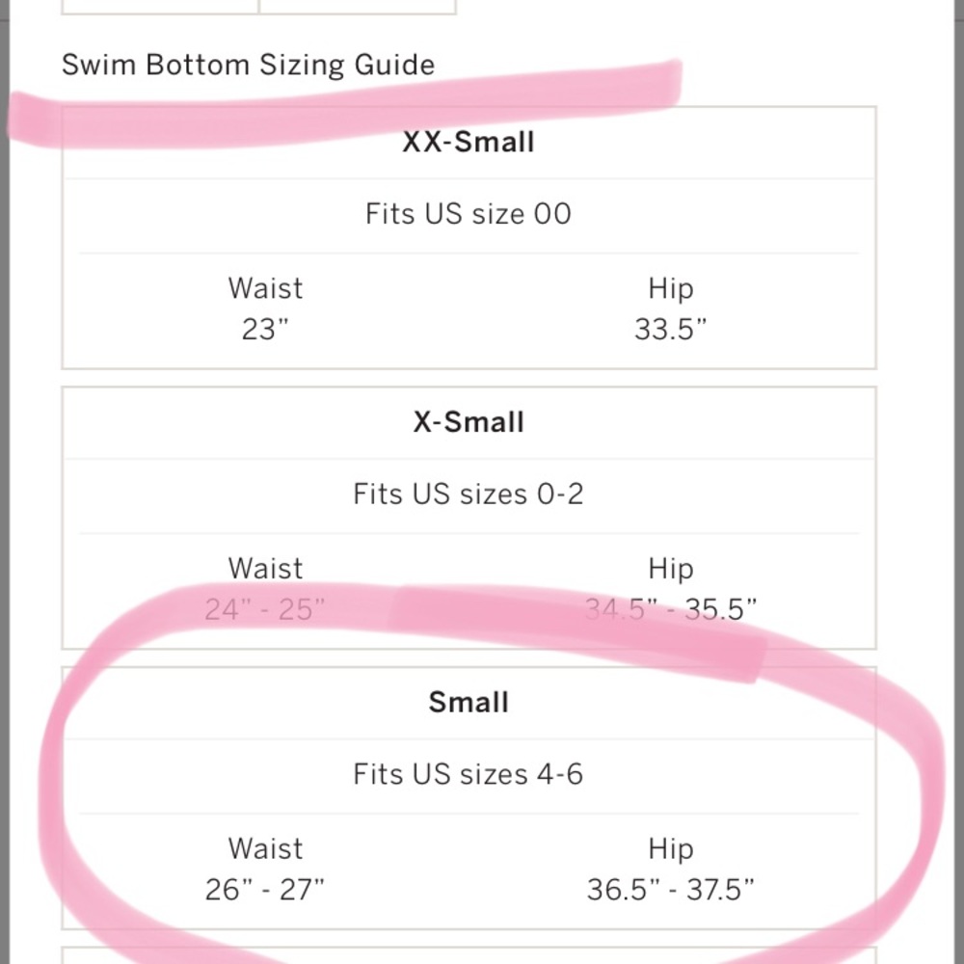Select the 23" waist measurement
The image size is (964, 964).
click(265, 330)
